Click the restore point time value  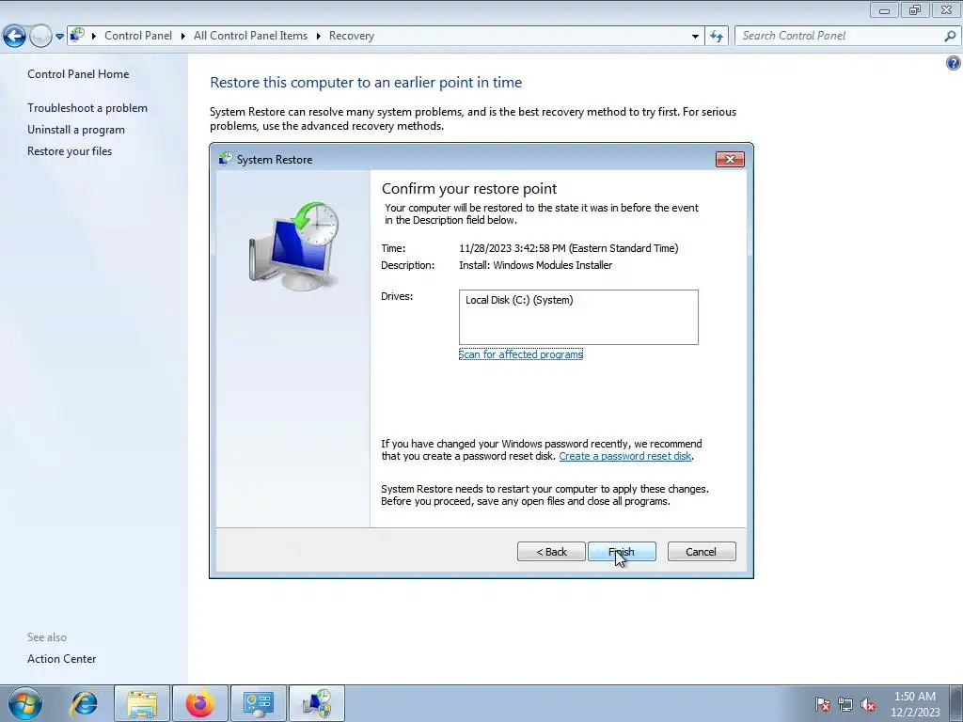(x=569, y=248)
